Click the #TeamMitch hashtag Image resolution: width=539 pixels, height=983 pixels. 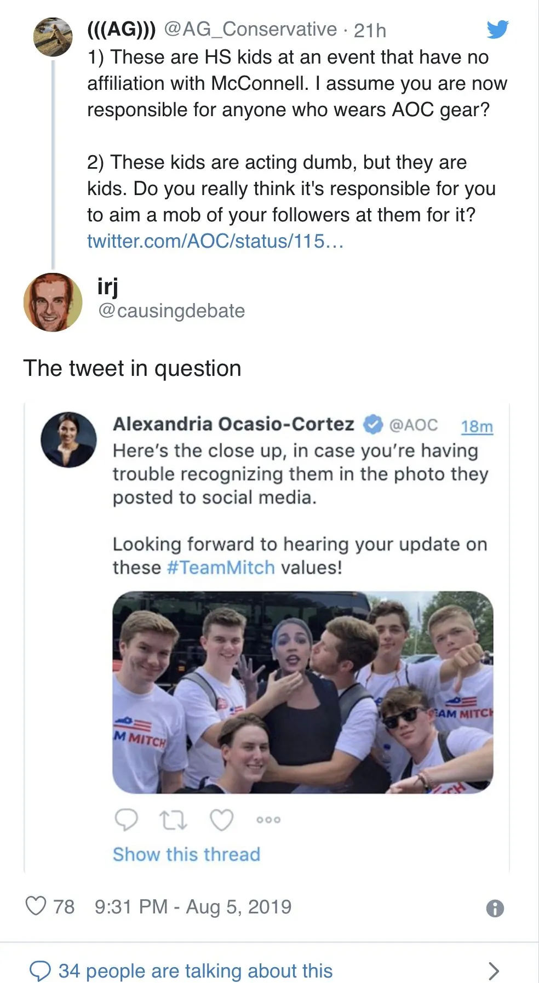[221, 567]
